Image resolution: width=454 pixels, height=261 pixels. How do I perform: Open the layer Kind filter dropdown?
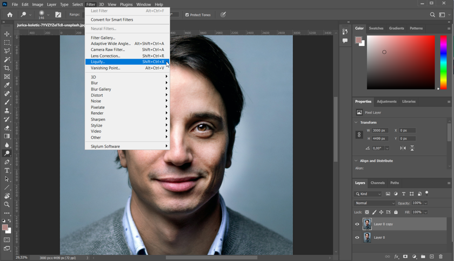coord(369,194)
